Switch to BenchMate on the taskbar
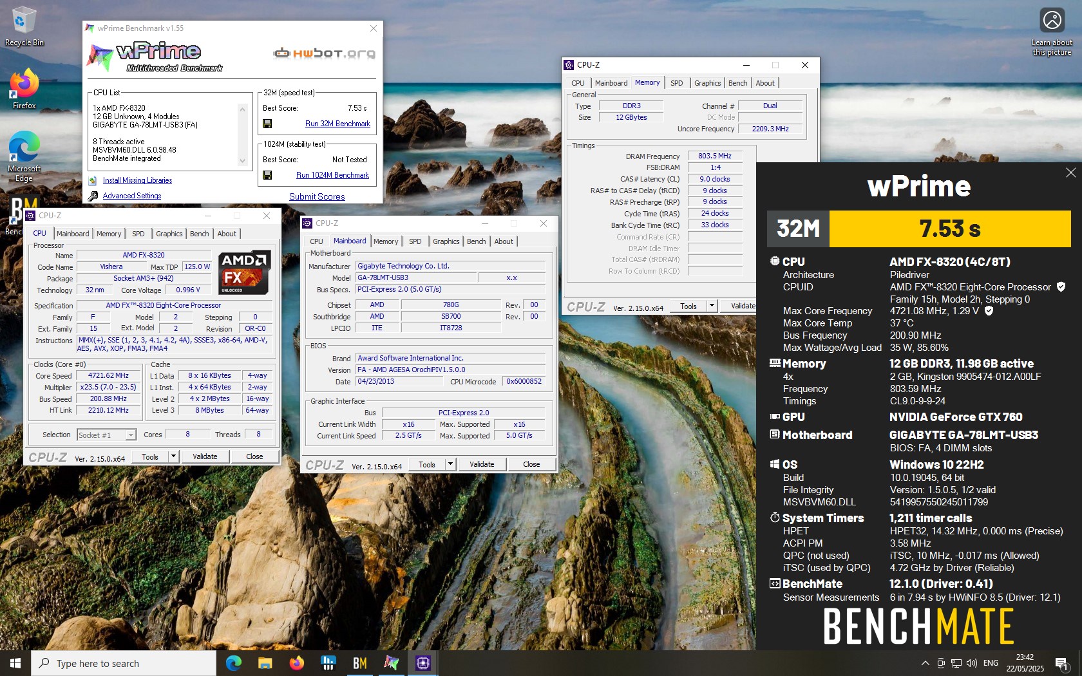The width and height of the screenshot is (1082, 676). [x=359, y=663]
